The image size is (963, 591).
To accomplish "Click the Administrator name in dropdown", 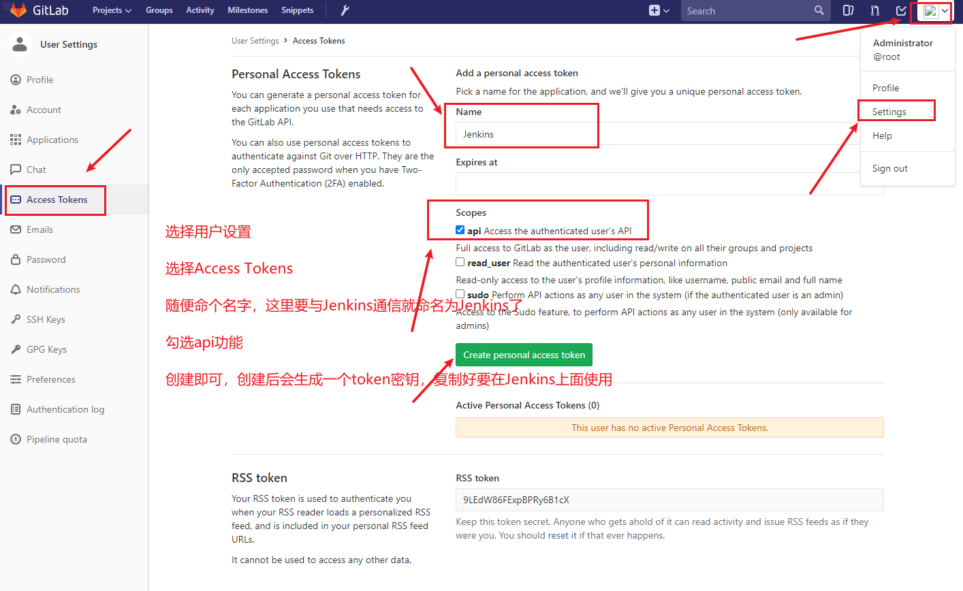I will point(903,43).
